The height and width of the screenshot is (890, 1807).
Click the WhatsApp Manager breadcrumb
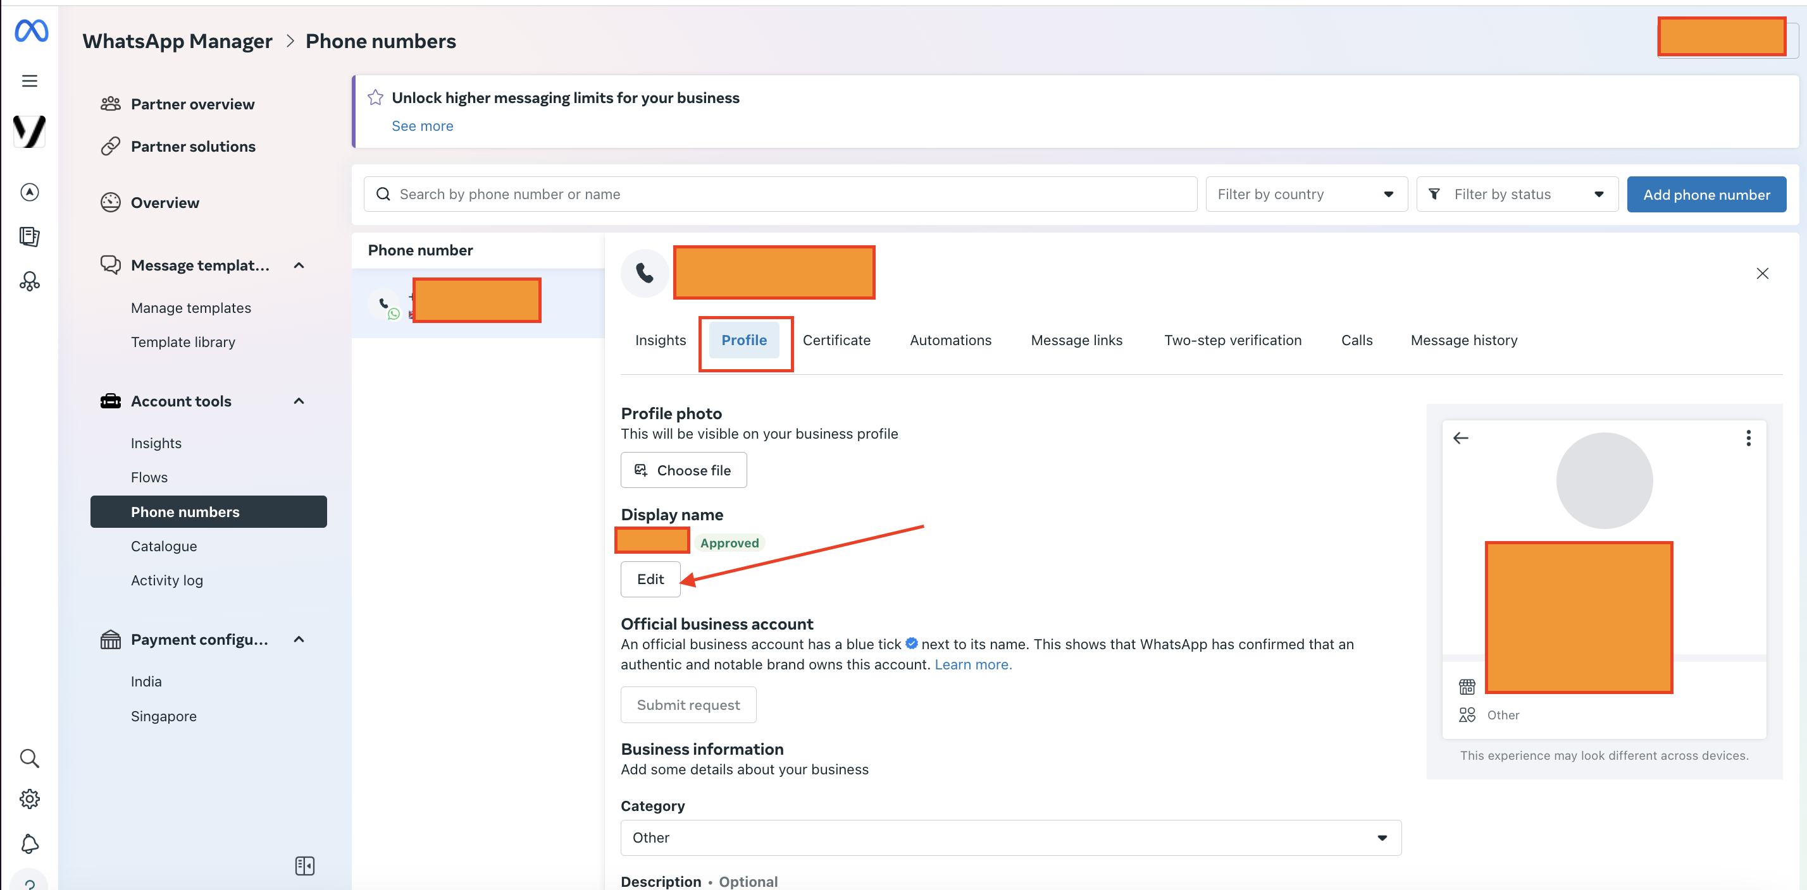click(x=177, y=41)
